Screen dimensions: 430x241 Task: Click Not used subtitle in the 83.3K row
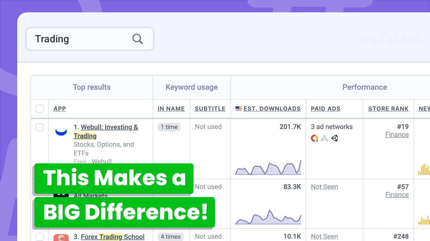208,187
